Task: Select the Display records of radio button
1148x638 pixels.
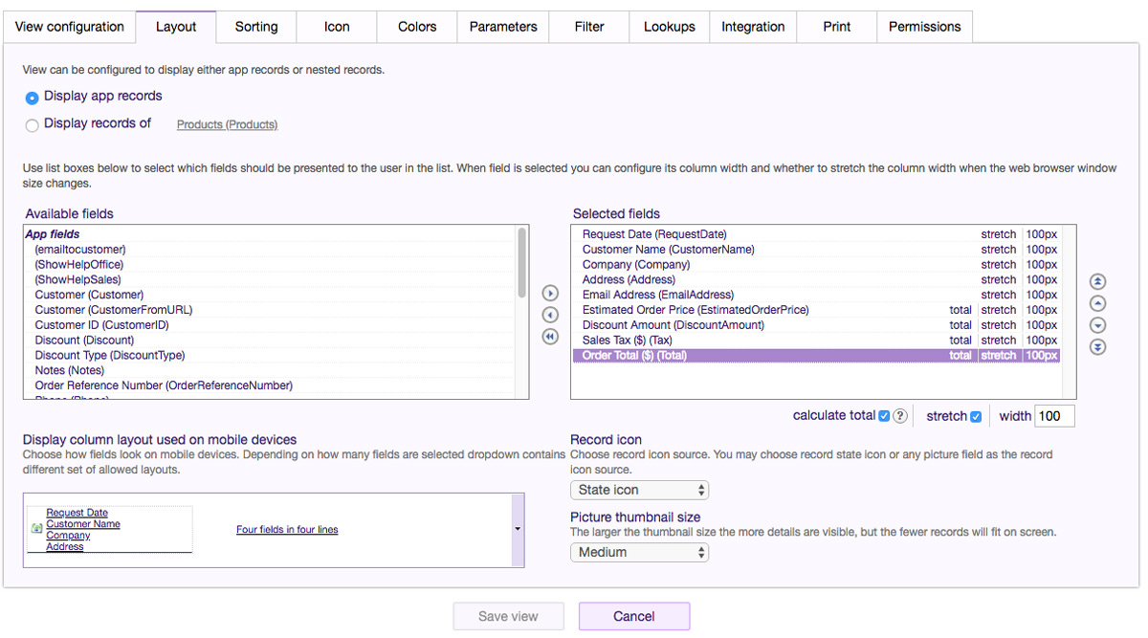Action: coord(33,124)
